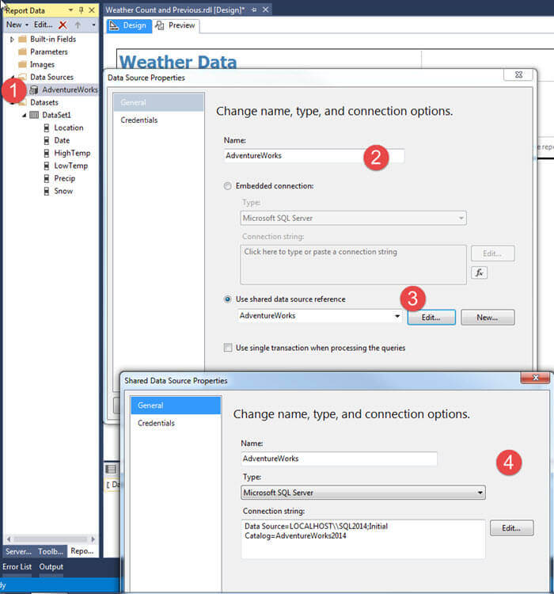Open the Type dropdown in Shared Data Source Properties

362,493
